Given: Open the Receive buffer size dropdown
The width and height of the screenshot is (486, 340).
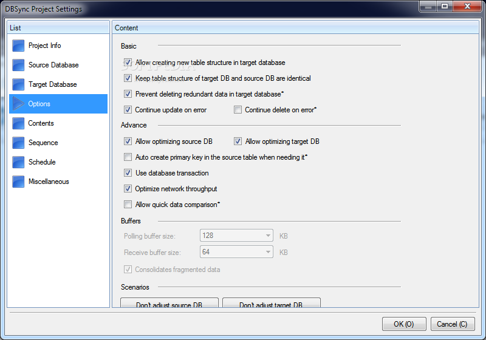Looking at the screenshot, I should pyautogui.click(x=236, y=252).
